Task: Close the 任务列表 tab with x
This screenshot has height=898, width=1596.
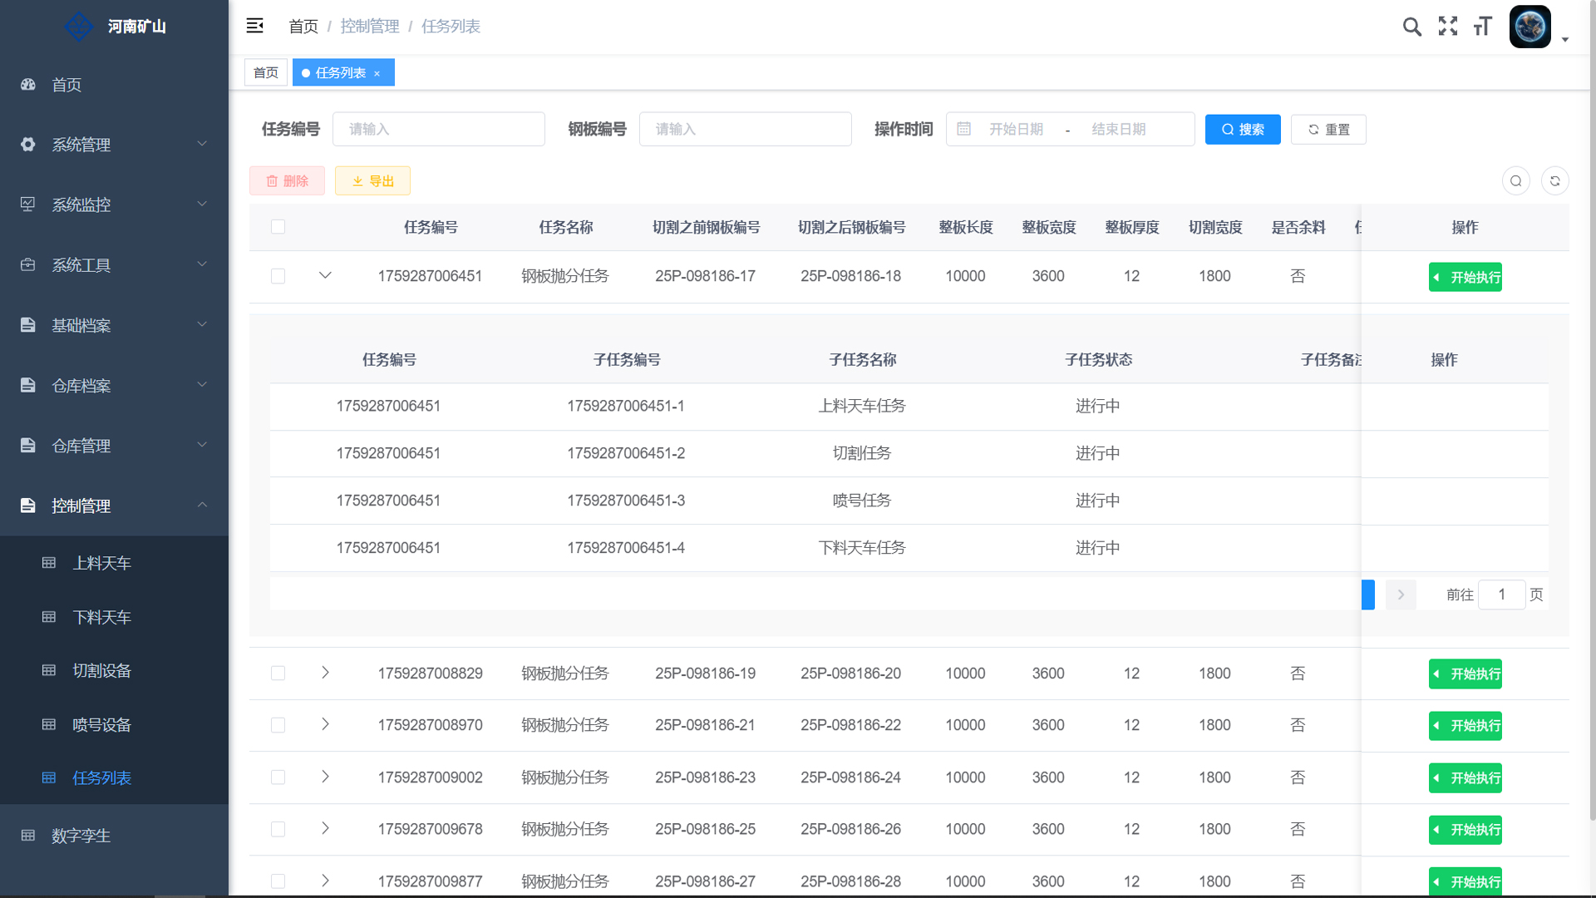Action: [x=377, y=73]
